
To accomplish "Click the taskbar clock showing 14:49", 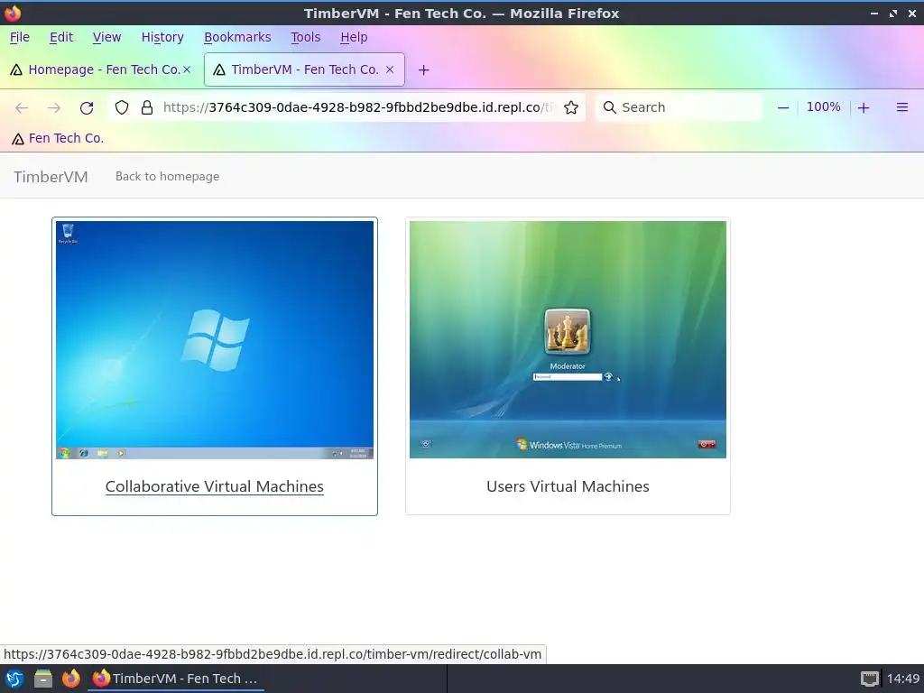I will coord(902,679).
